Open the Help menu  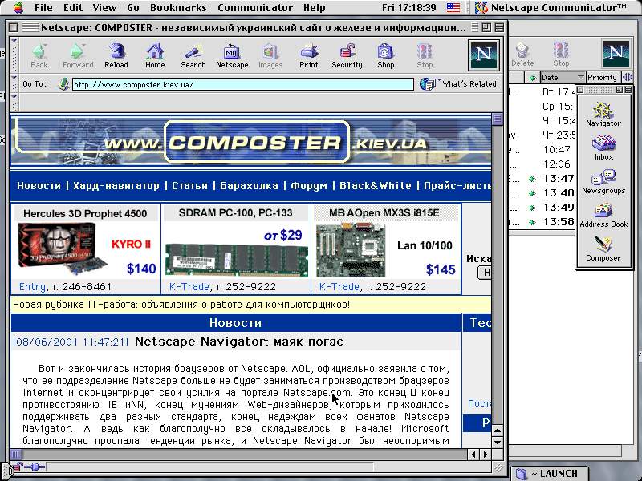(314, 7)
